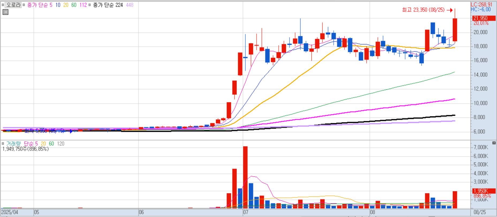Click the 거래량 volume legend label
This screenshot has height=217, width=497.
[x=13, y=144]
